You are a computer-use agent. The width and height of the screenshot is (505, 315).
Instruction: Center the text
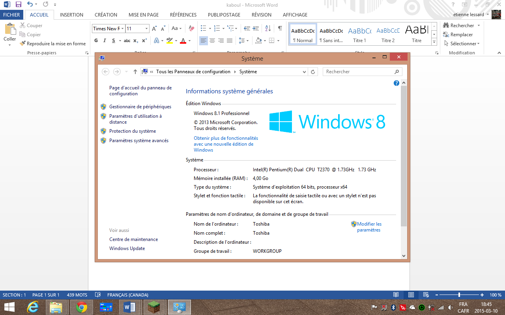click(212, 41)
